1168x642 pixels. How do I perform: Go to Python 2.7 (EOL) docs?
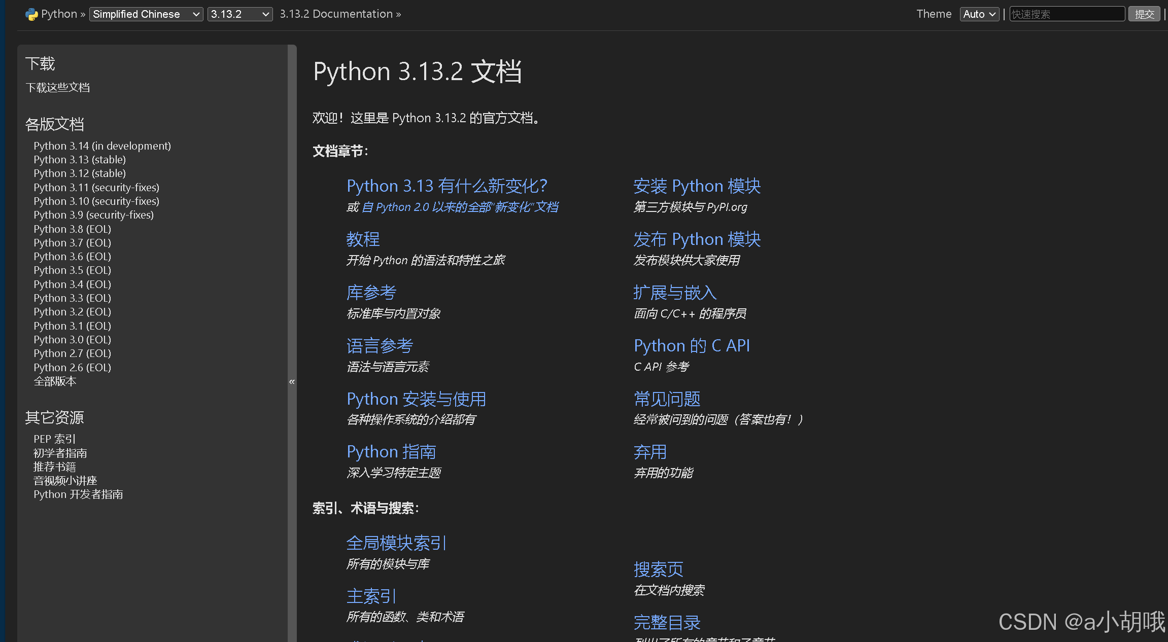72,353
